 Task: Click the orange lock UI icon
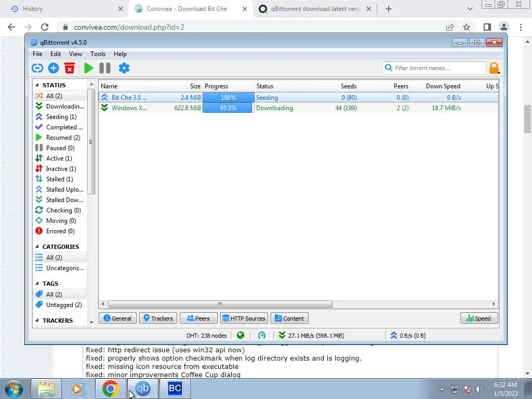(495, 68)
